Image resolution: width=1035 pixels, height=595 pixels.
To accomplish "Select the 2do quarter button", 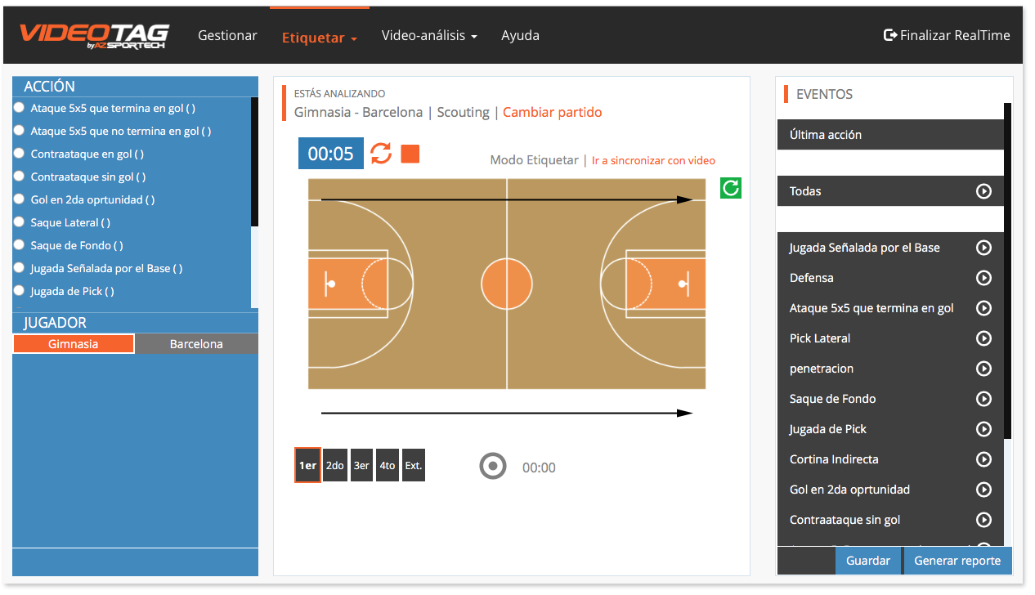I will tap(335, 466).
